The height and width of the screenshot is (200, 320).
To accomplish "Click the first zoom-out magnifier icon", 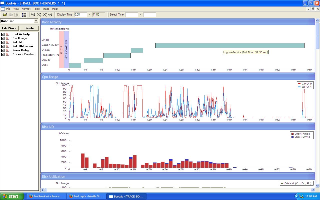I will coord(39,15).
